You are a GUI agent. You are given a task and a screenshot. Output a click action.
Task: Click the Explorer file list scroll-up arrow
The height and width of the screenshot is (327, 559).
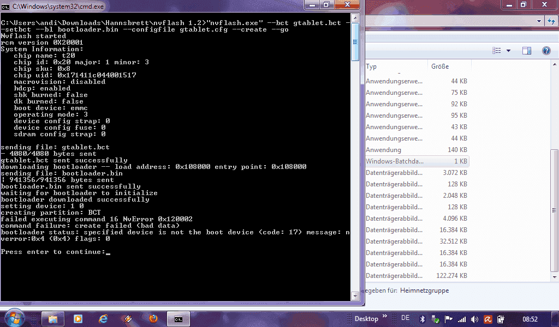coord(555,64)
